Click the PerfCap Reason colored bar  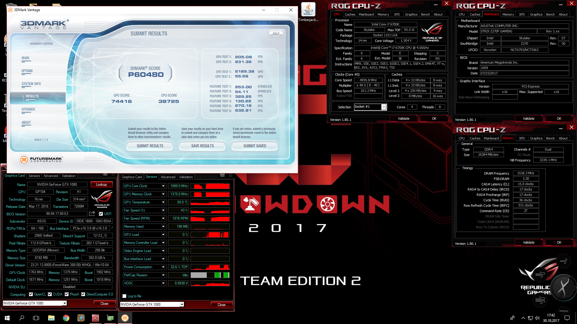tap(210, 275)
